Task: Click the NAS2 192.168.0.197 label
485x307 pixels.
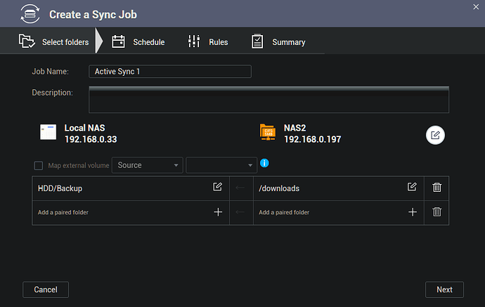Action: coord(312,133)
